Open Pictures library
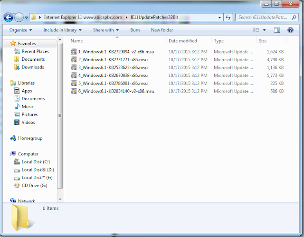The image size is (304, 237). tap(29, 114)
